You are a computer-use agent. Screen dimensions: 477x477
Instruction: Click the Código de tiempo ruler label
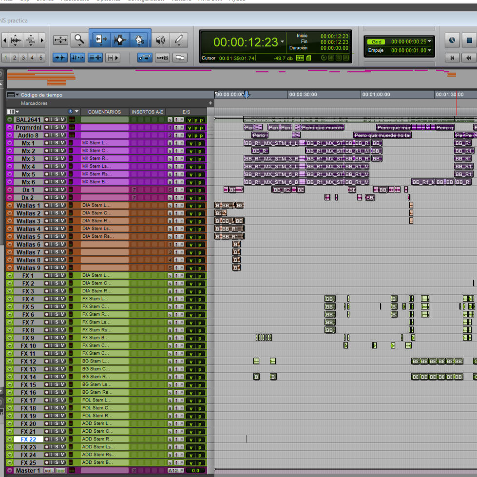(x=41, y=95)
